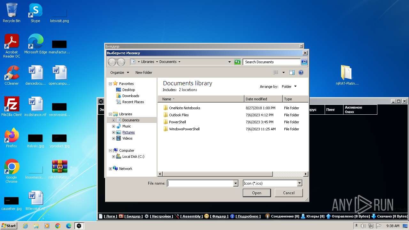Click the Forward navigation arrow in dialog
409x230 pixels.
pyautogui.click(x=121, y=62)
